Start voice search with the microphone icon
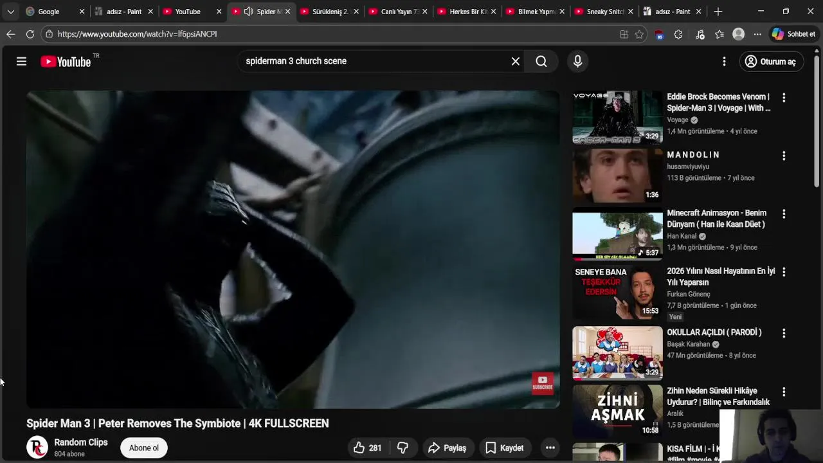This screenshot has width=823, height=463. coord(577,61)
